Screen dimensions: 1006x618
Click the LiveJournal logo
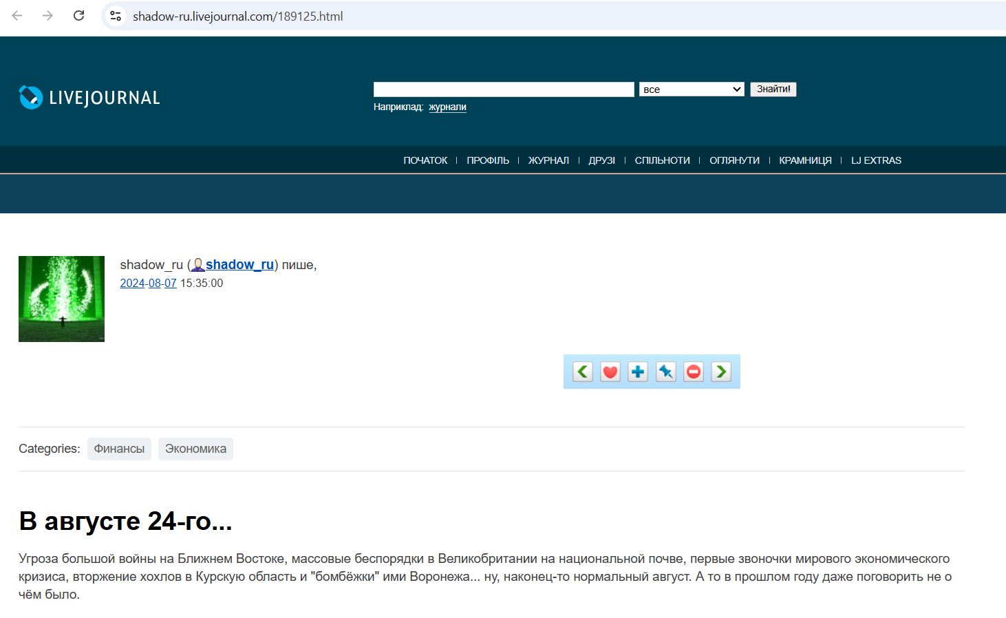click(x=89, y=98)
